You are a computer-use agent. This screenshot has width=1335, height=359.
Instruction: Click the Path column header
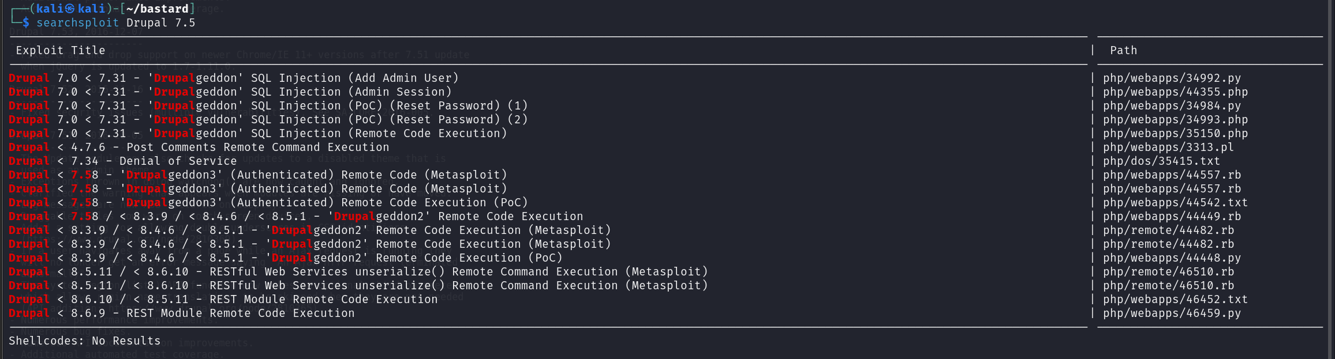click(x=1123, y=51)
